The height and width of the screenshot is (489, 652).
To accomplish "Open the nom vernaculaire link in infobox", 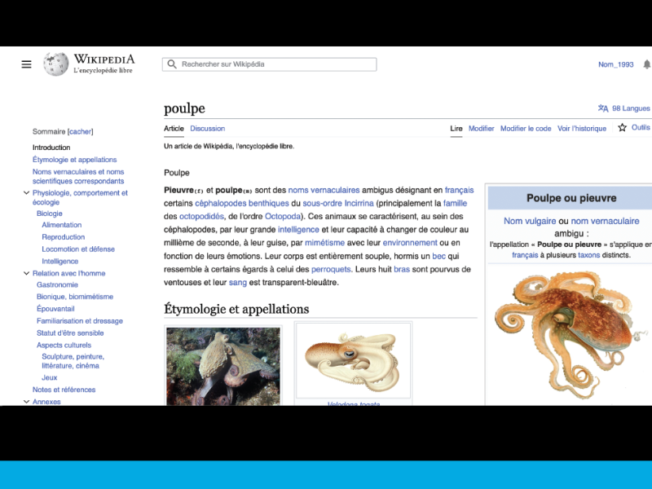I will click(x=605, y=221).
